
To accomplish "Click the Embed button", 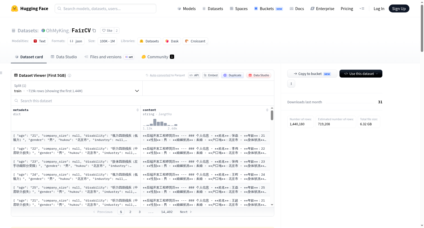I will [211, 75].
